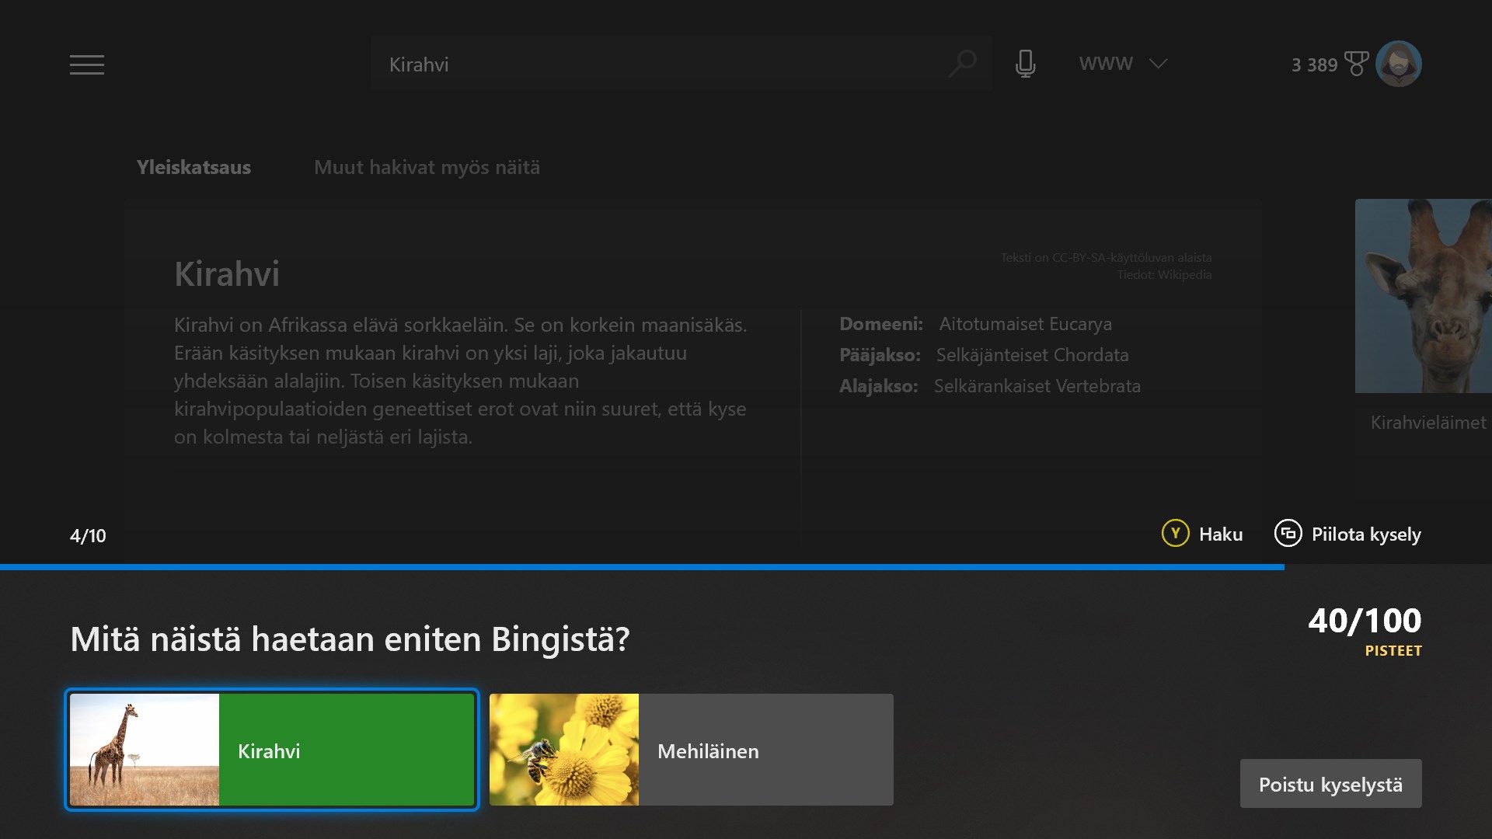Select the Yleiskatsaus tab
The width and height of the screenshot is (1492, 839).
[x=193, y=167]
